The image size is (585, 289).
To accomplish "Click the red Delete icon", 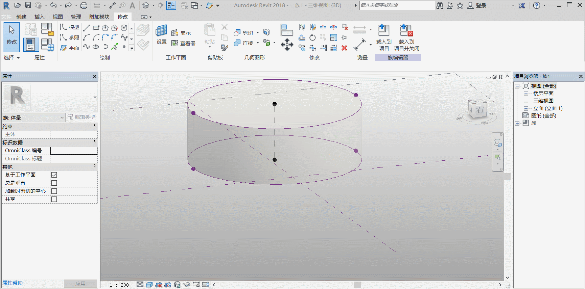I will point(344,48).
